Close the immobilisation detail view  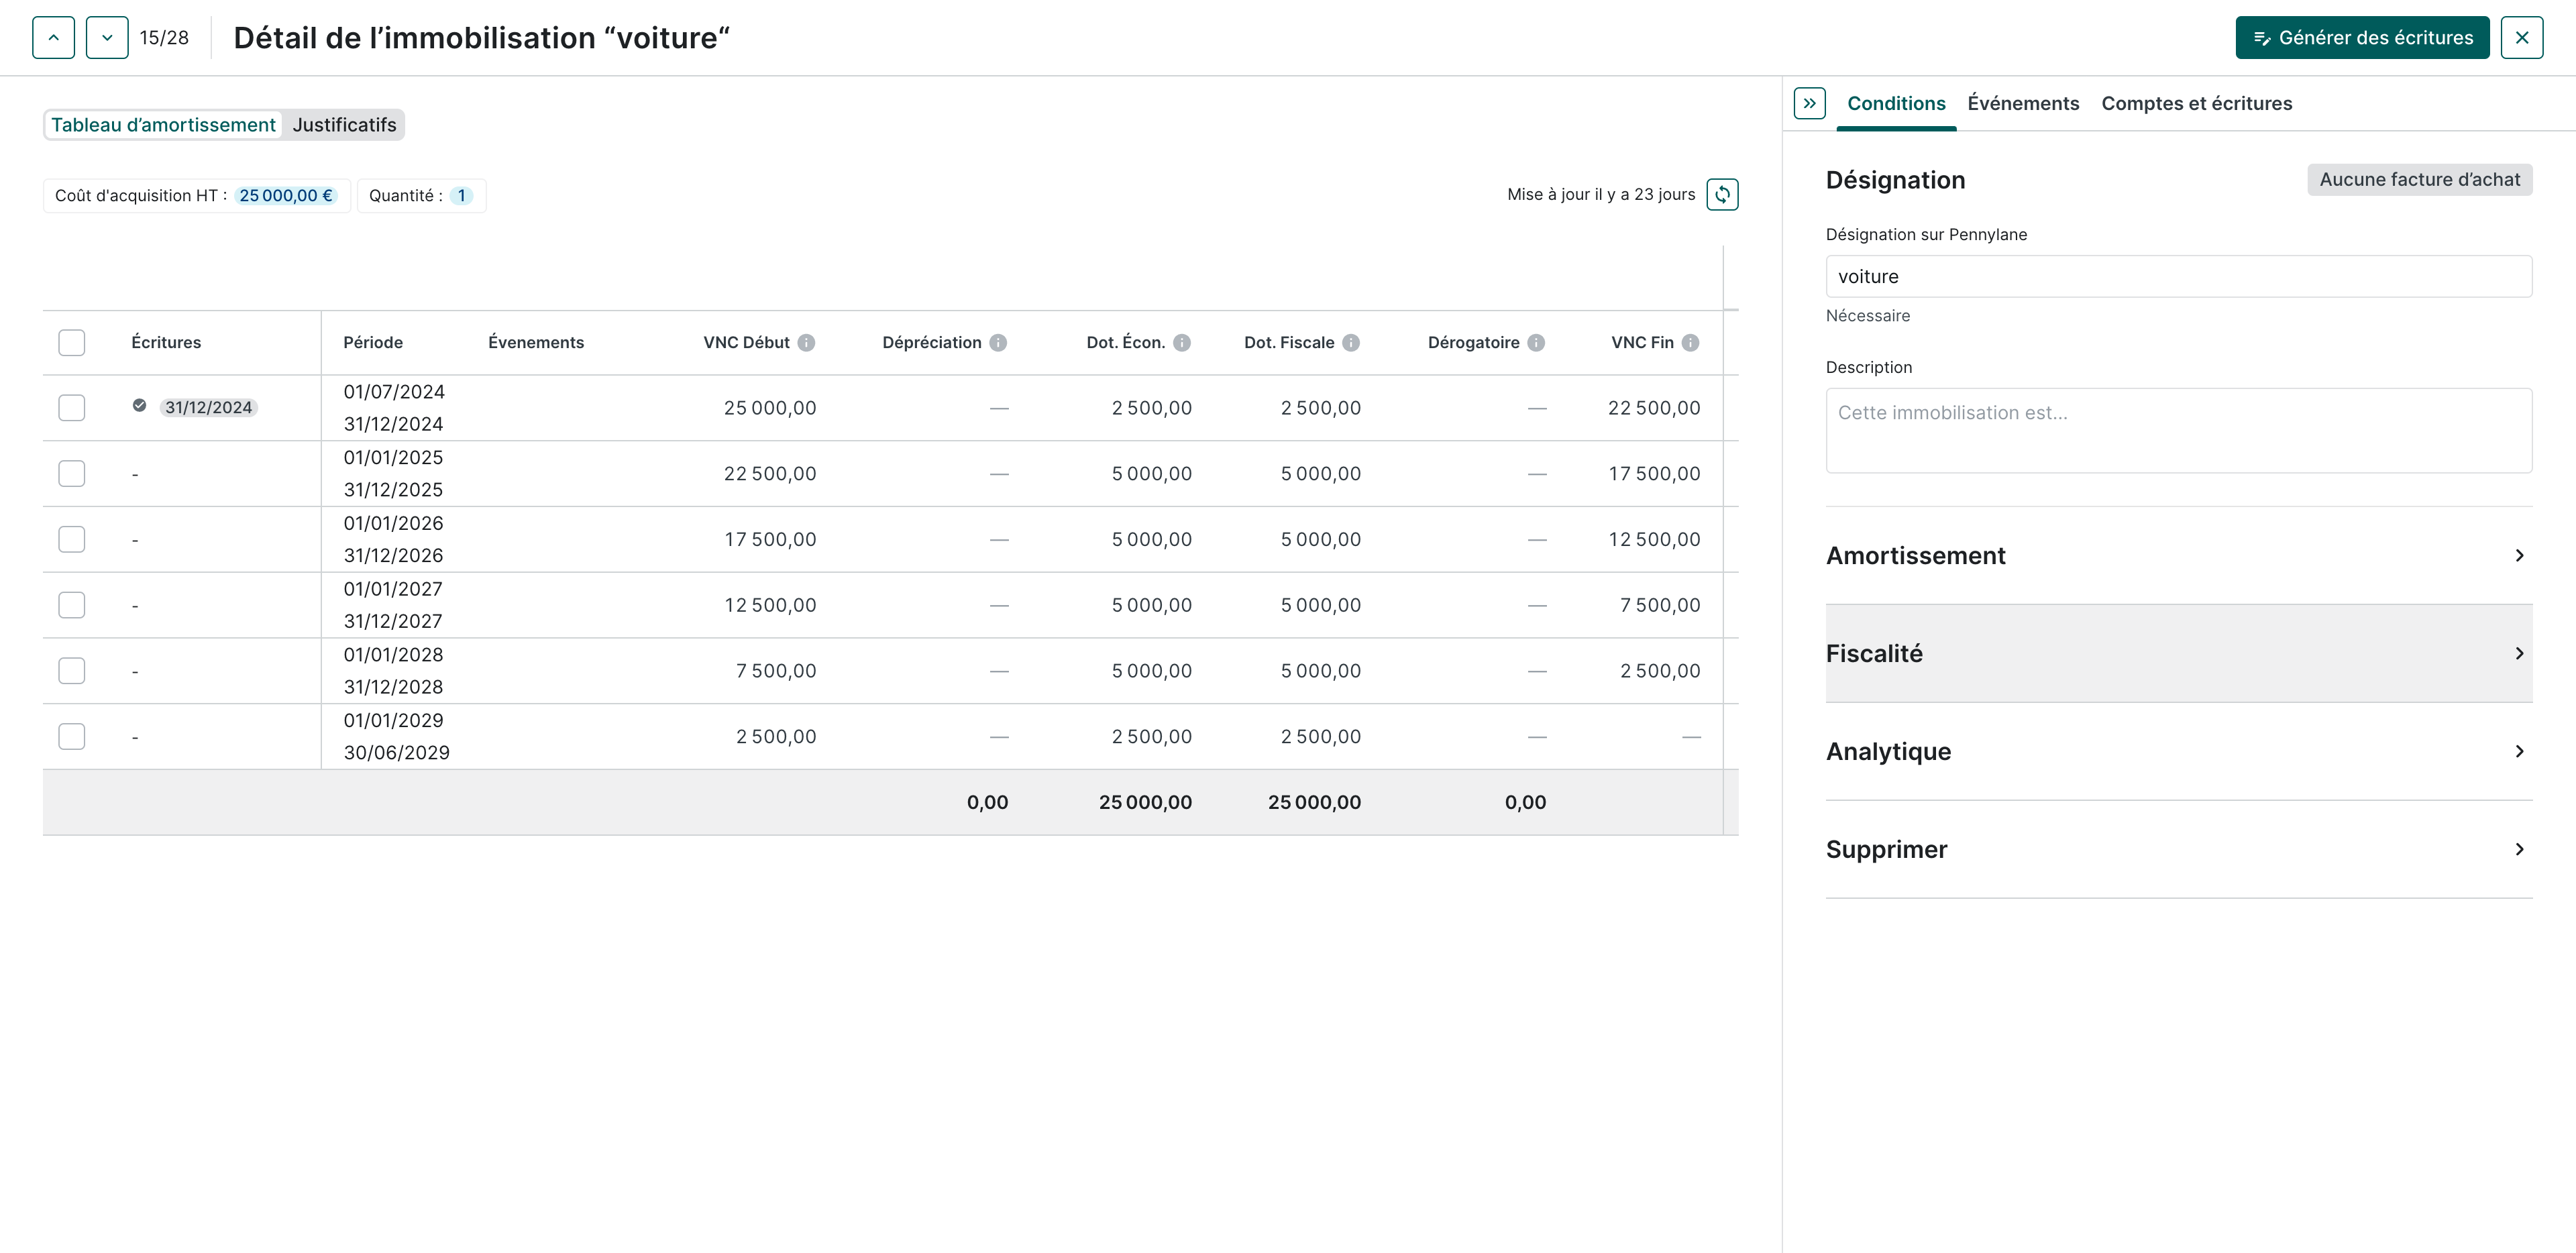[2521, 38]
